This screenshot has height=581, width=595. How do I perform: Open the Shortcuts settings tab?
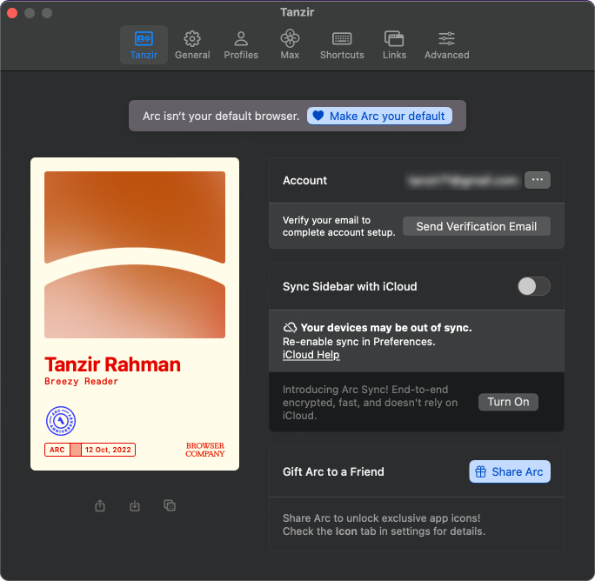pos(342,45)
